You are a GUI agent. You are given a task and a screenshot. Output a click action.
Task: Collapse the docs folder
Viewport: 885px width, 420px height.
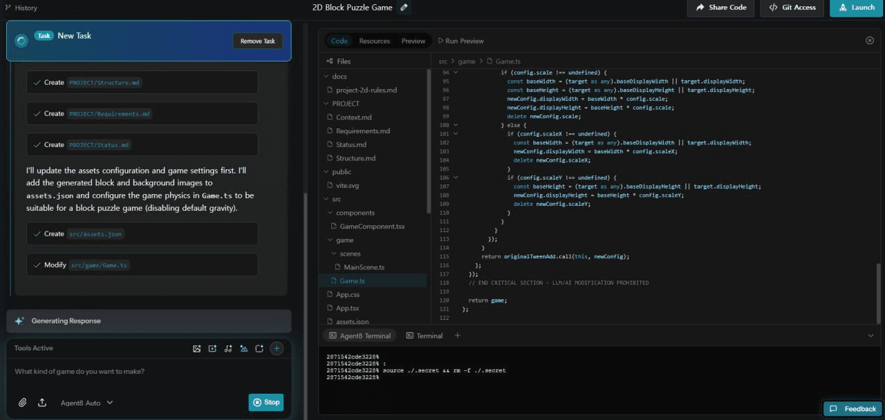tap(328, 77)
